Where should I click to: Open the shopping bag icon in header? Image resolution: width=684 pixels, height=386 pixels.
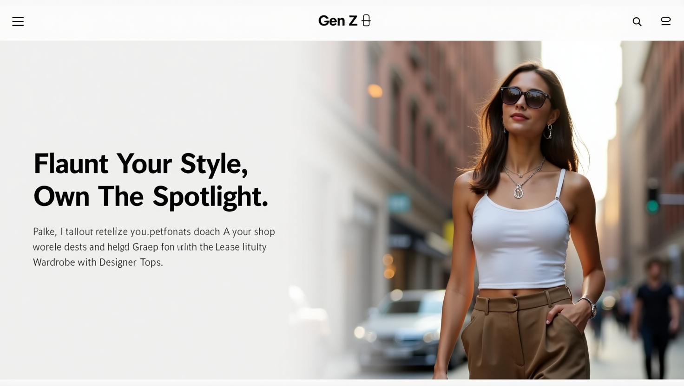tap(666, 21)
